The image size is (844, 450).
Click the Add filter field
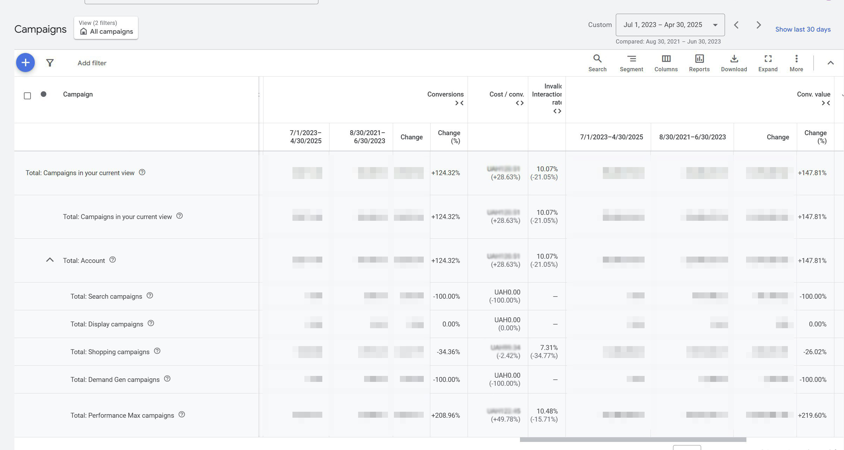pyautogui.click(x=92, y=63)
